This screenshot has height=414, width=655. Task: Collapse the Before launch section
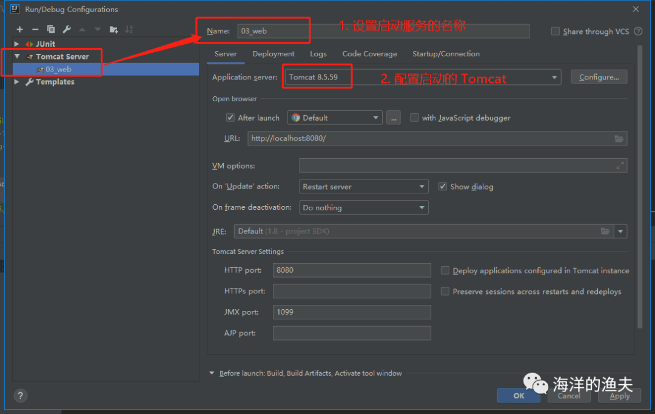click(212, 373)
